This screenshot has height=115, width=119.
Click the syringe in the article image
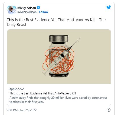click(61, 57)
